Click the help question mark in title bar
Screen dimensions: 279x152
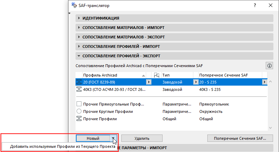click(255, 5)
